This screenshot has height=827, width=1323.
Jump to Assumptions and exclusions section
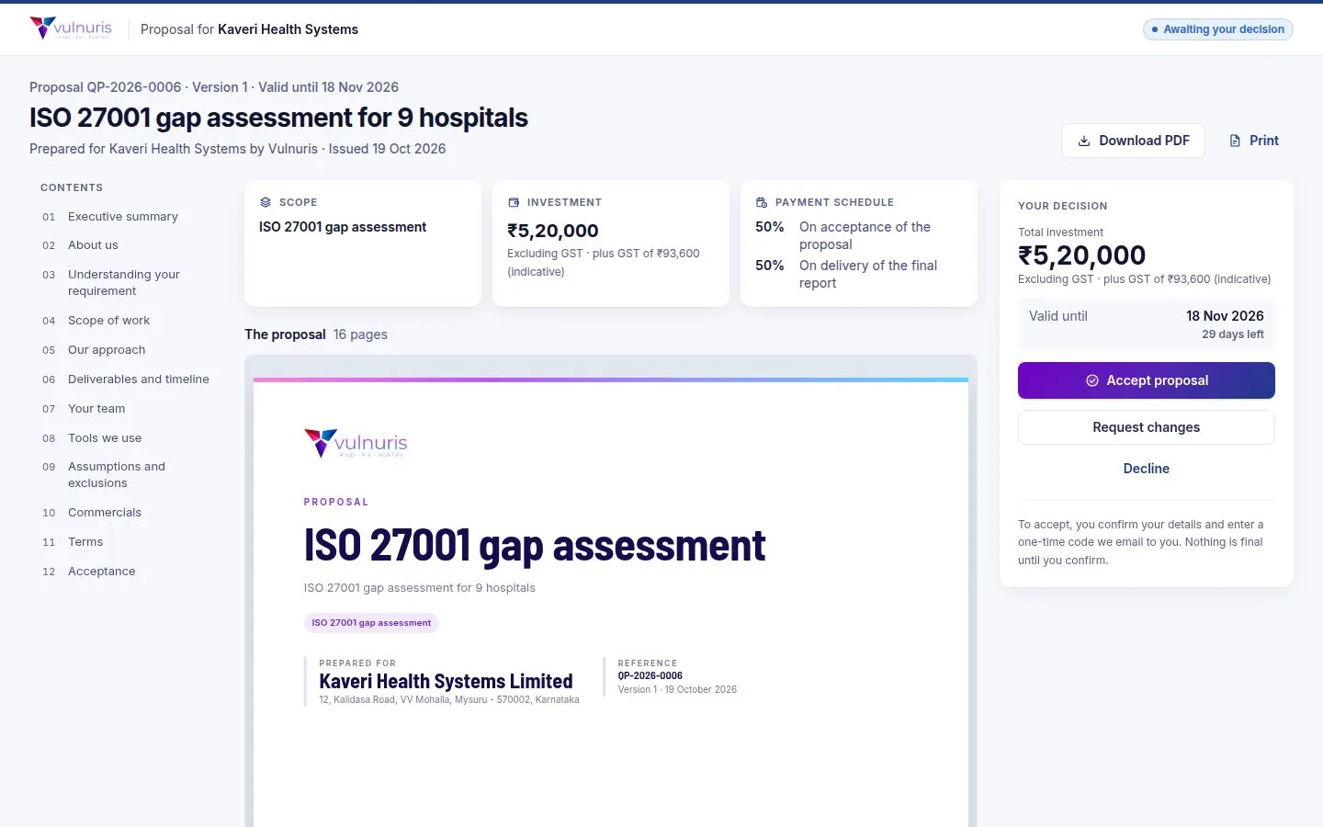point(117,475)
